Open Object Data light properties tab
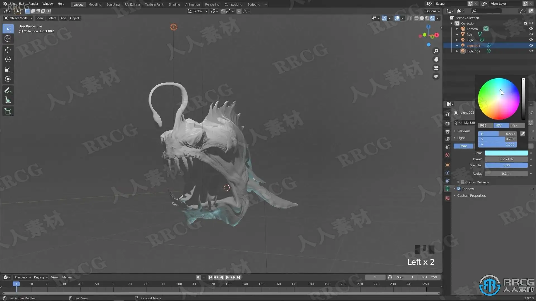 (x=448, y=189)
